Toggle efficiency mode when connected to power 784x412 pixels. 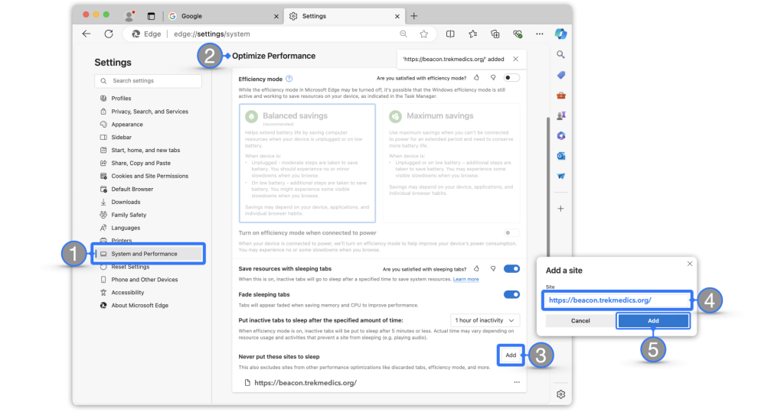click(511, 232)
